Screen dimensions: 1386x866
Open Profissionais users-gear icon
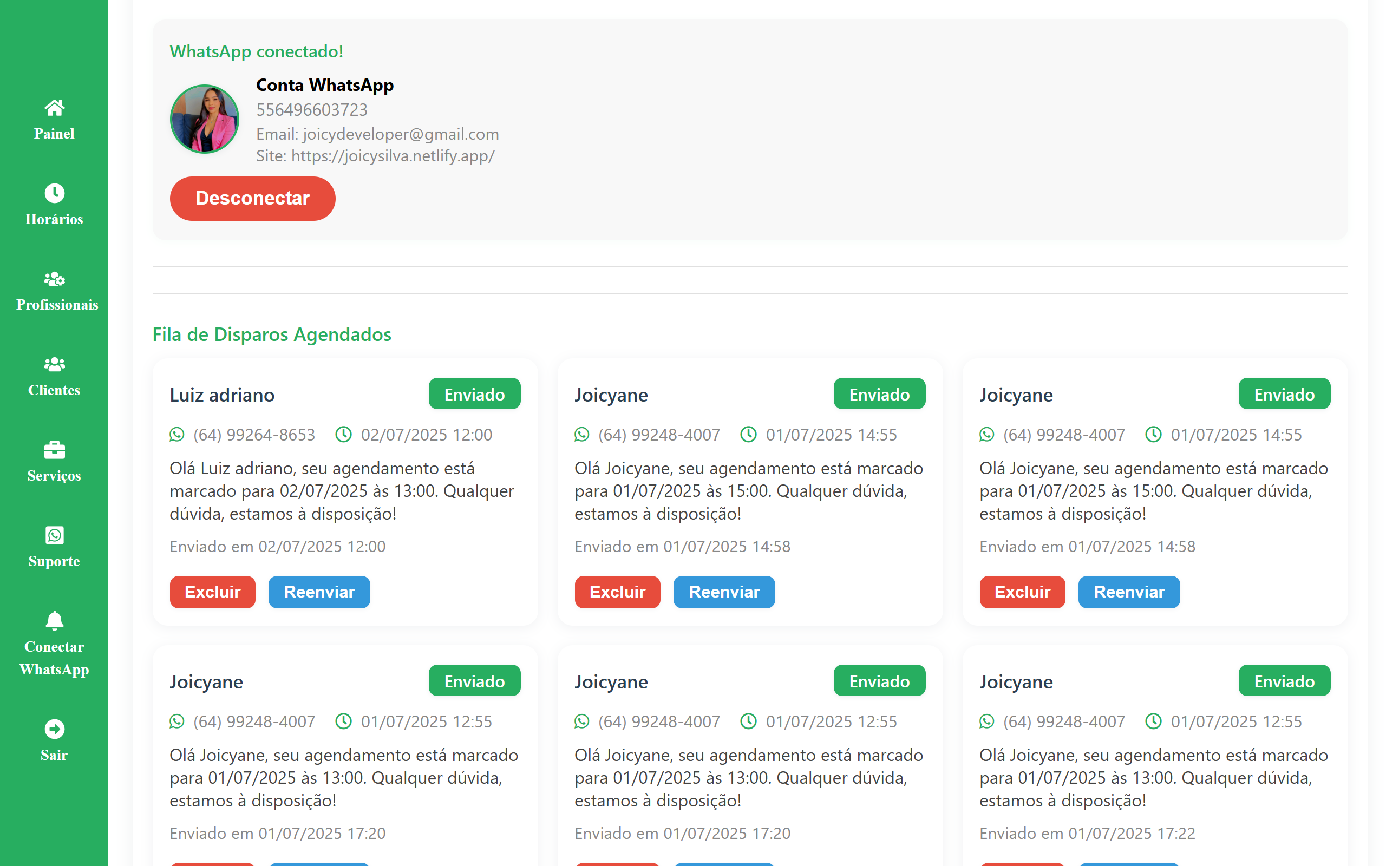[x=54, y=279]
